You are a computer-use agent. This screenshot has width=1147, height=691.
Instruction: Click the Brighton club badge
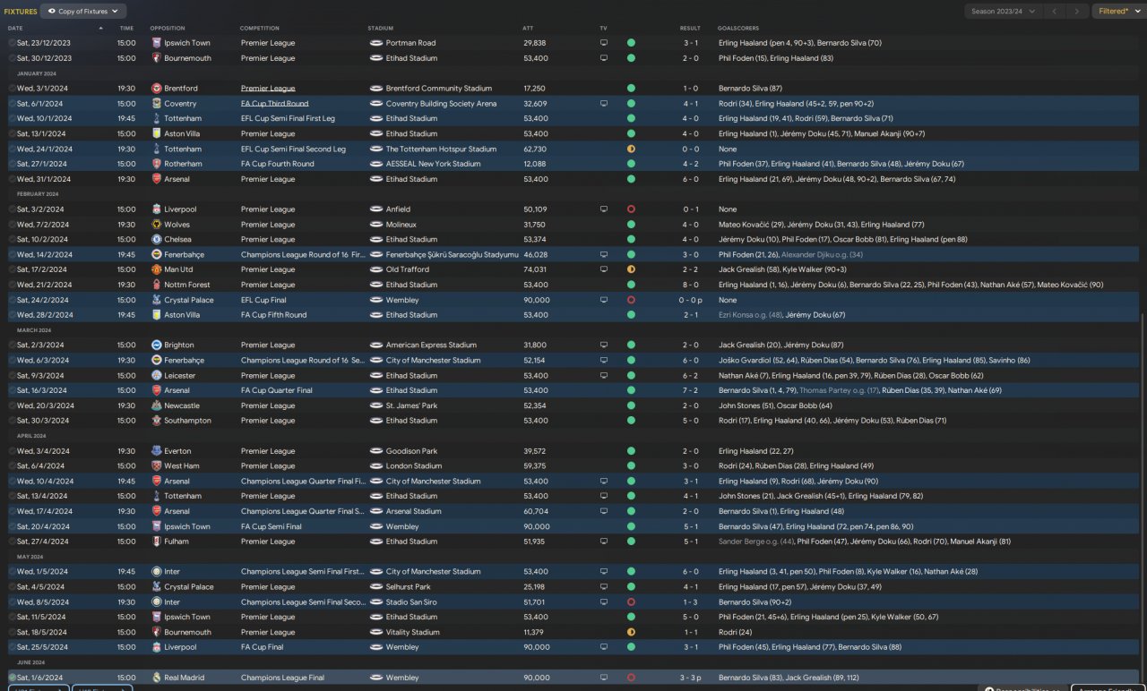pos(157,345)
